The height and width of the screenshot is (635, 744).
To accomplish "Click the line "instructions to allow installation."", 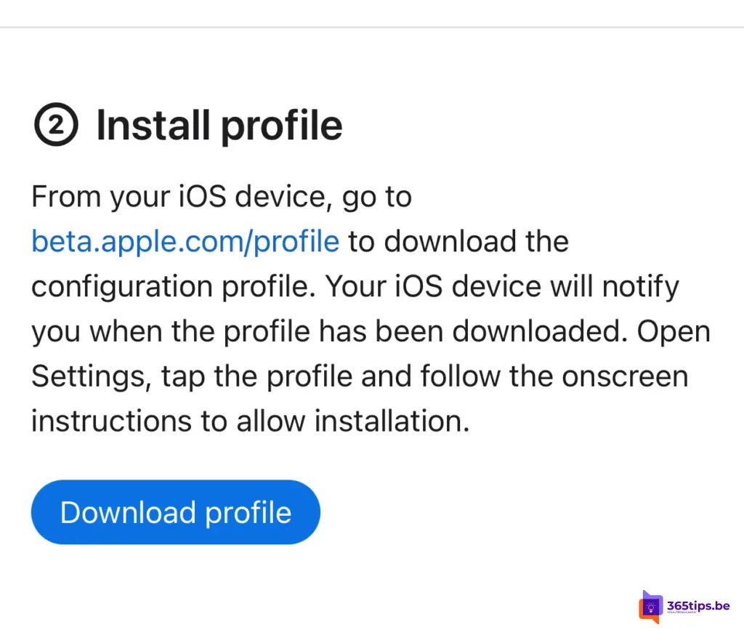I will (251, 421).
